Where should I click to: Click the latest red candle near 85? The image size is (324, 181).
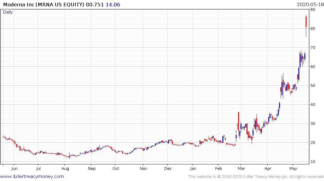coord(306,22)
